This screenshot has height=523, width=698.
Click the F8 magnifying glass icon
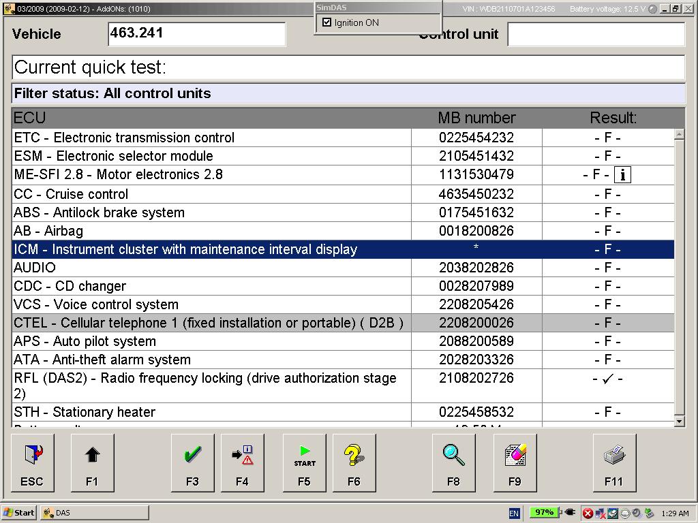(x=453, y=462)
